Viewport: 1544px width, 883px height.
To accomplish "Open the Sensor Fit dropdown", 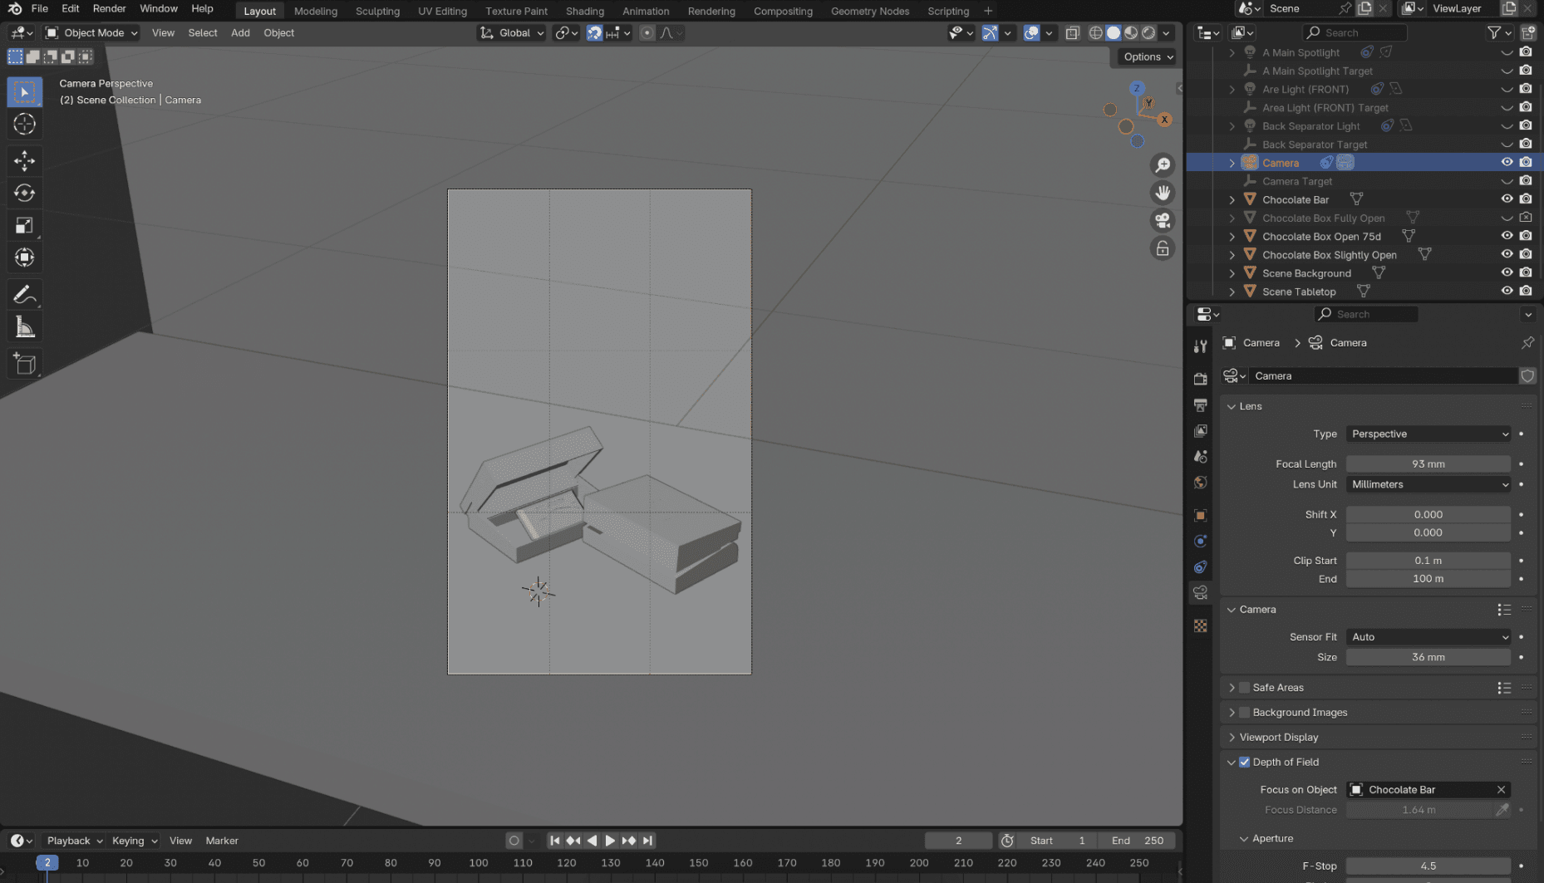I will [1428, 637].
